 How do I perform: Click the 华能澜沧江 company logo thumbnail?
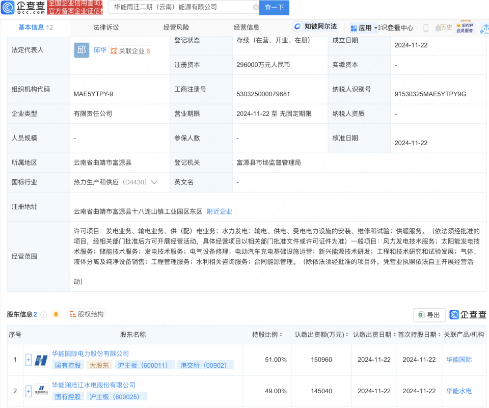pos(41,391)
